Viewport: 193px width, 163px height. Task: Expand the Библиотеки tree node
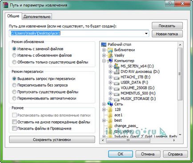click(x=104, y=50)
